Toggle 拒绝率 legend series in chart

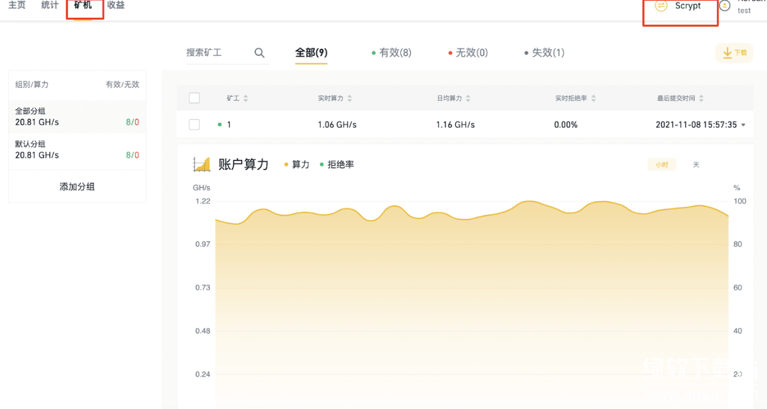[337, 165]
